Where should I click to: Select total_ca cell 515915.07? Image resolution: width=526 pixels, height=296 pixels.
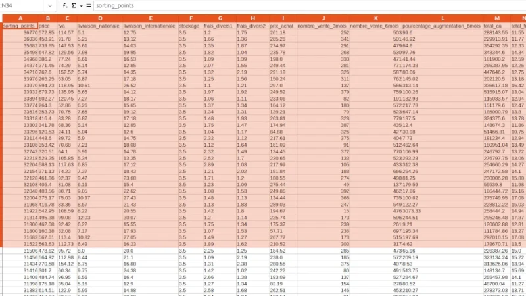497,92
